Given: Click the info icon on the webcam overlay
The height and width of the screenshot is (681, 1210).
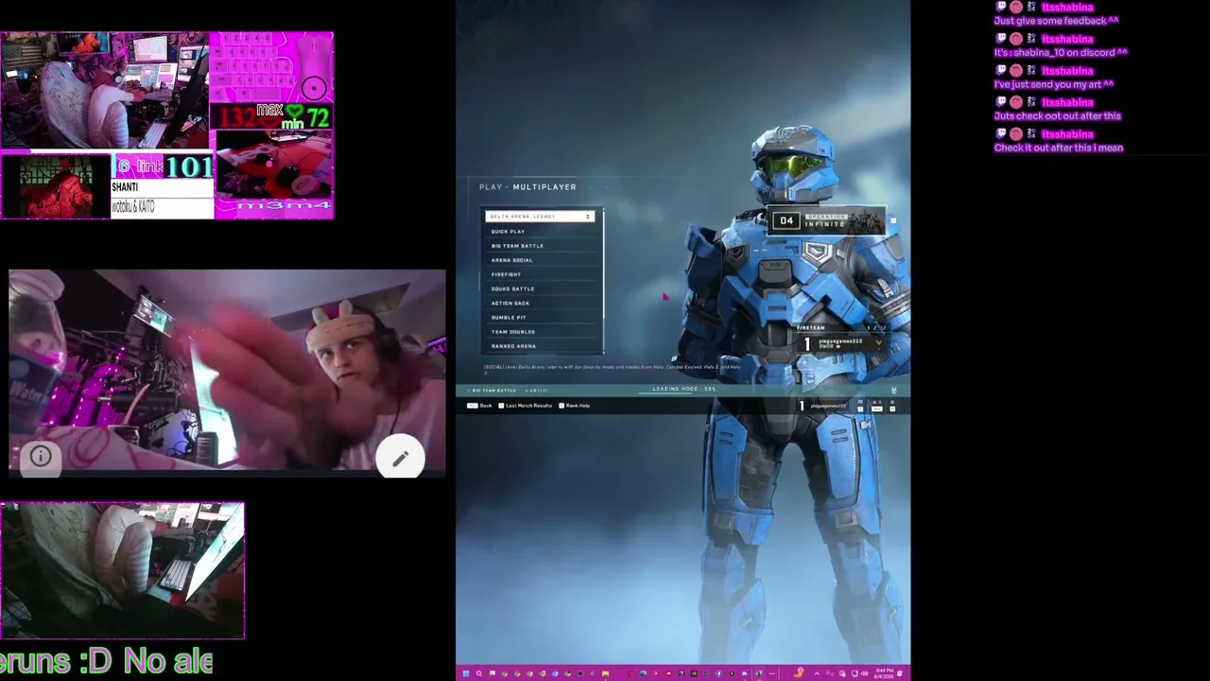Looking at the screenshot, I should 41,457.
